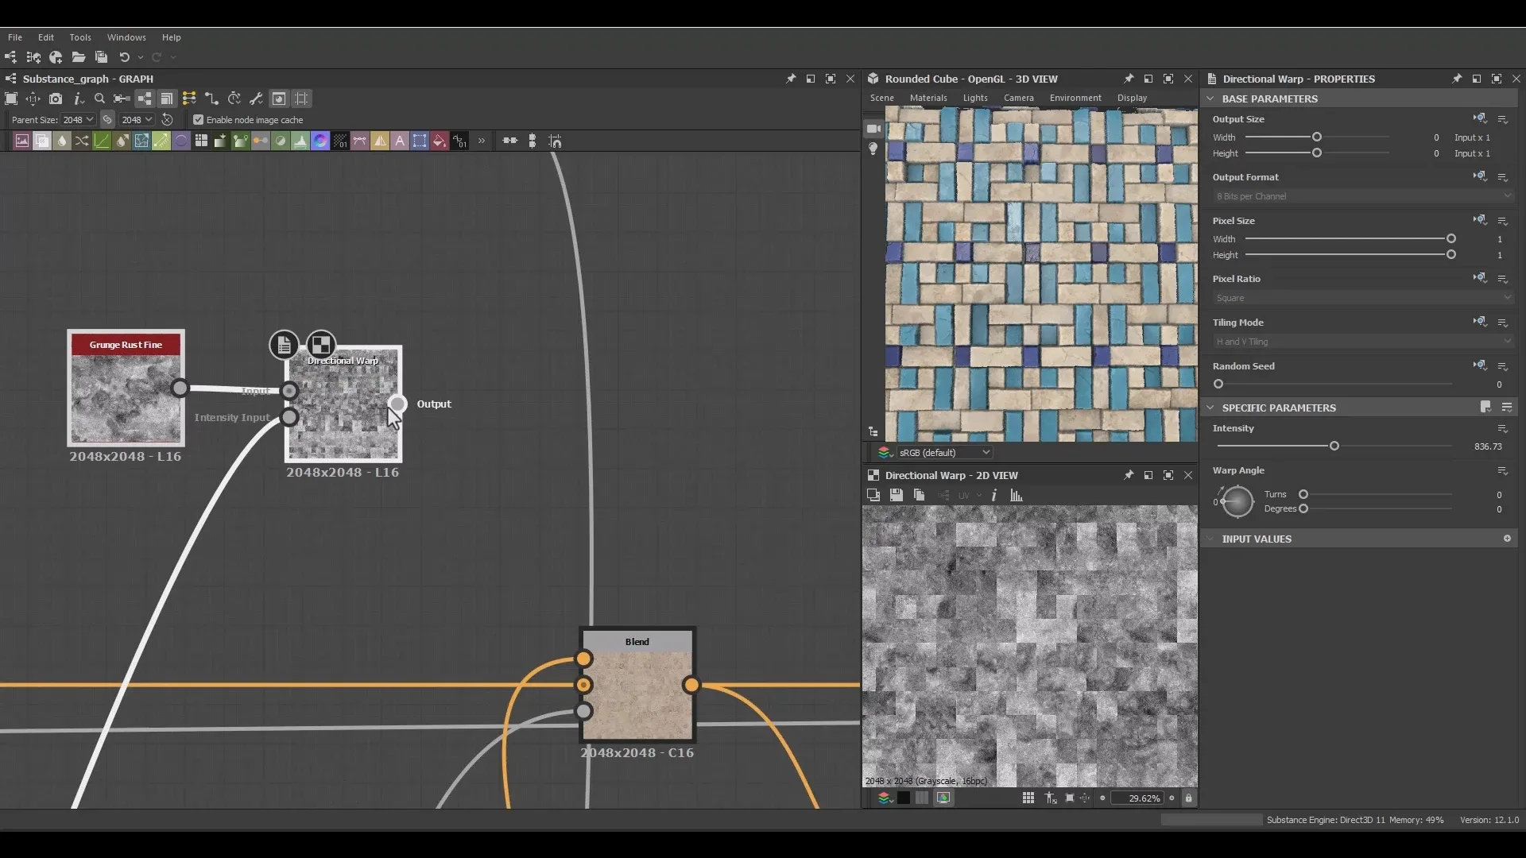Add a Text node from the toolbar
Screen dimensions: 1526x858
401,141
